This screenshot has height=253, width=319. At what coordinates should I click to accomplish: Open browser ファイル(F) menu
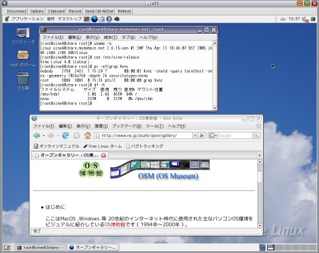point(44,126)
